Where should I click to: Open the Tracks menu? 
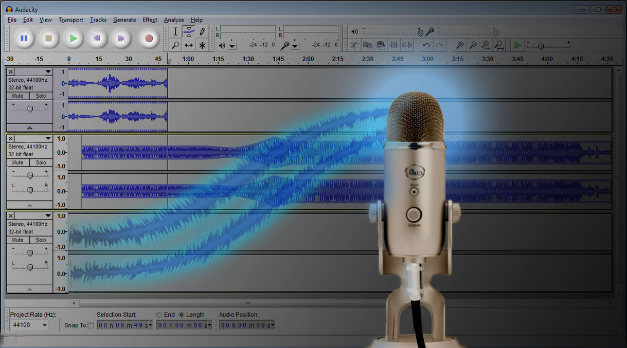click(x=98, y=20)
